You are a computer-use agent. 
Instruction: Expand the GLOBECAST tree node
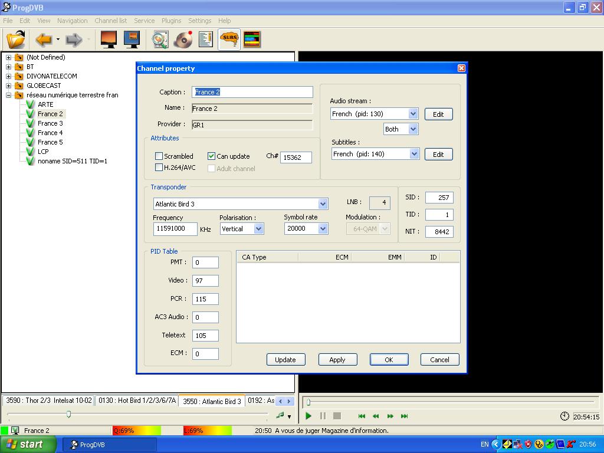click(8, 86)
